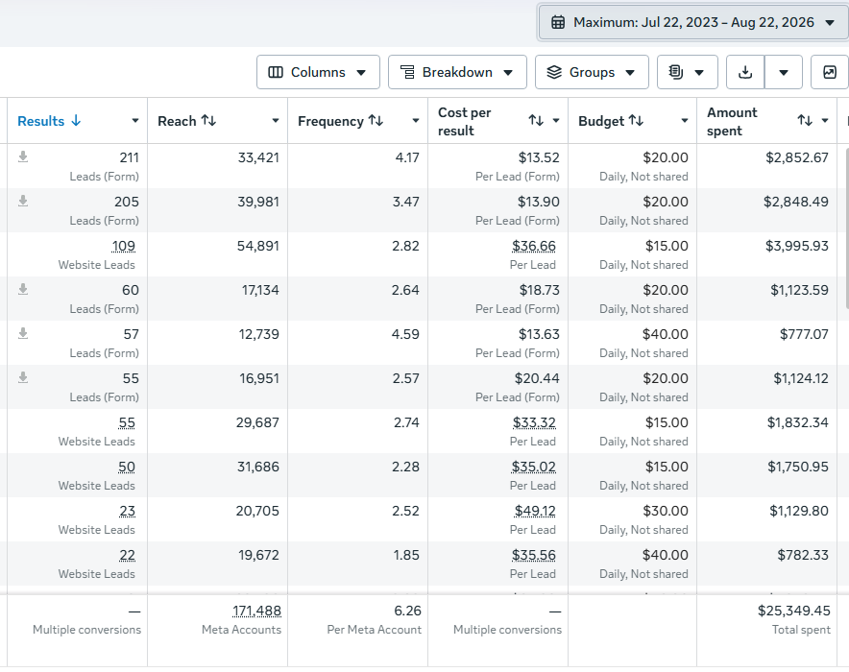Open the charts view icon button
The width and height of the screenshot is (849, 672).
point(830,72)
